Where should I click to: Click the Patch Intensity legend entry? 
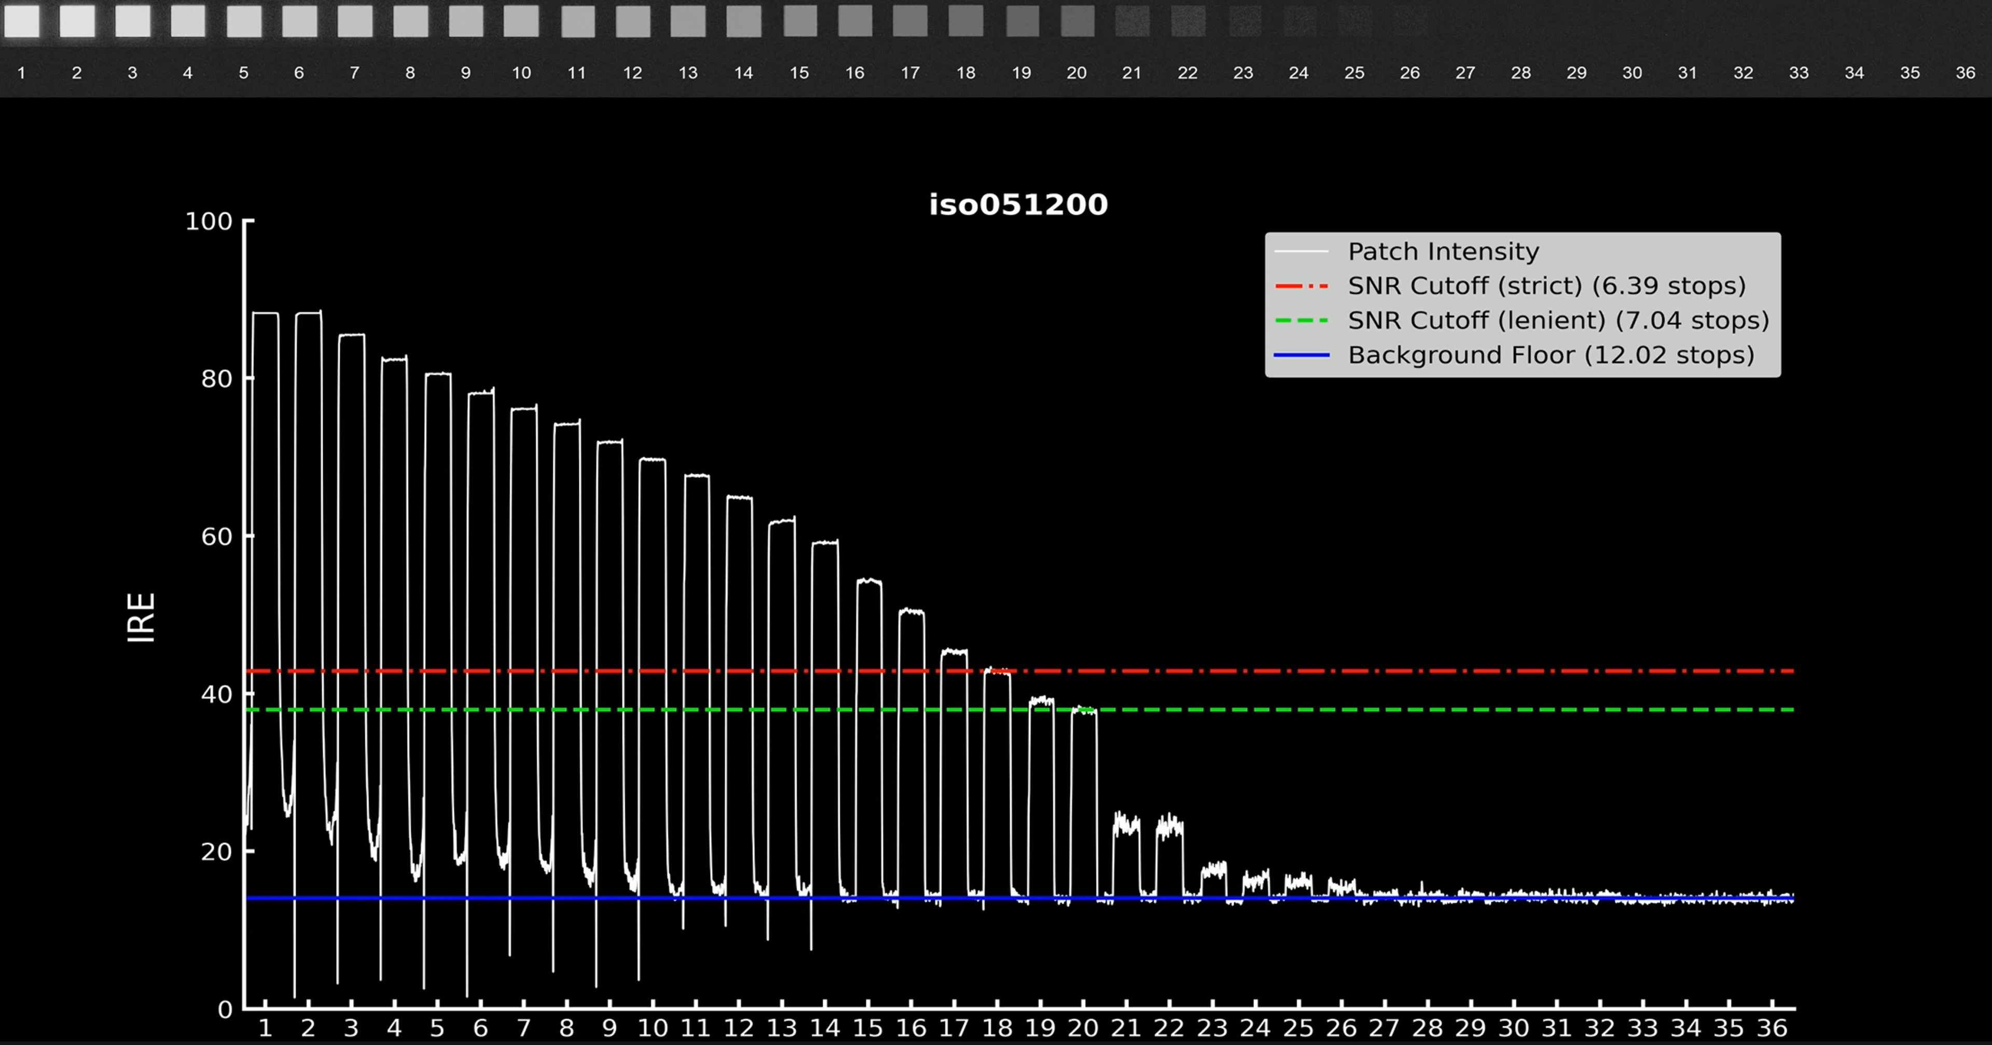coord(1443,251)
